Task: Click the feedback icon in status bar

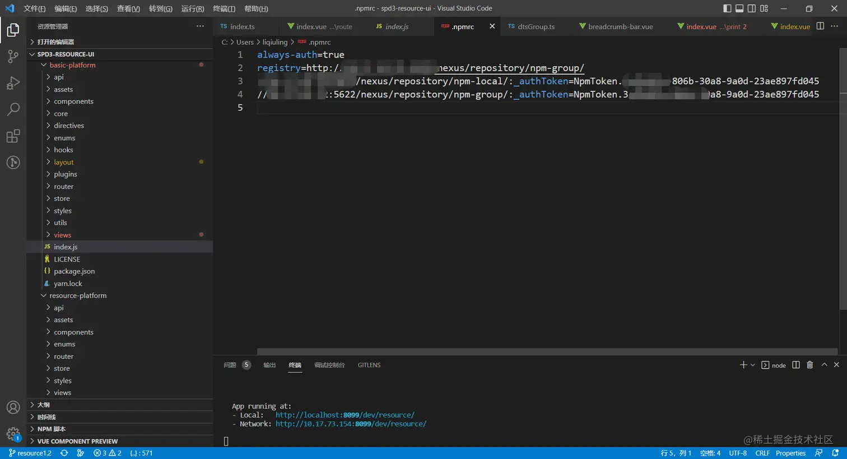Action: (819, 453)
